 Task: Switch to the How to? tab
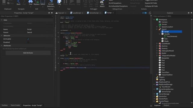[61, 13]
